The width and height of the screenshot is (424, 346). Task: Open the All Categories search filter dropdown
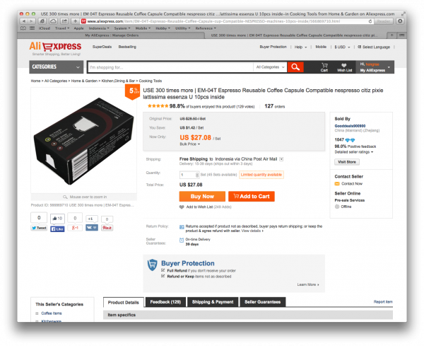coord(270,67)
